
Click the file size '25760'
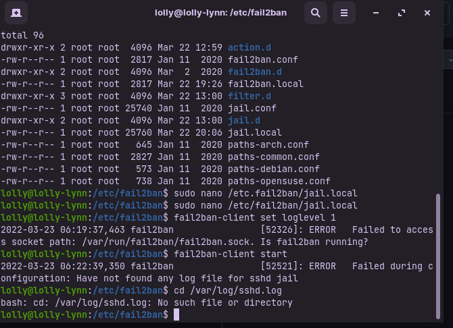(x=139, y=132)
